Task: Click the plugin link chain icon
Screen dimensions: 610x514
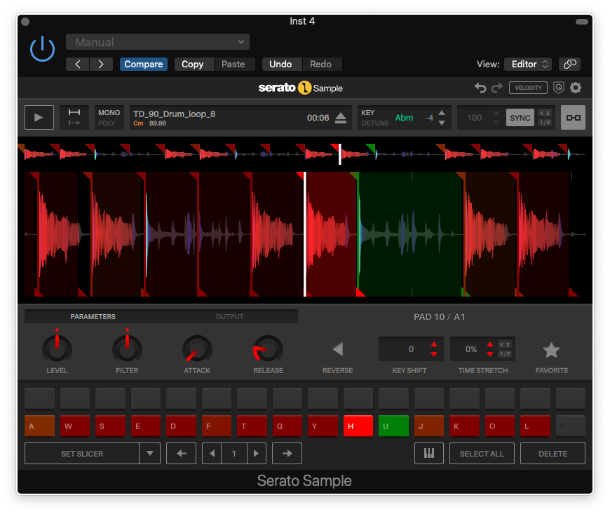Action: click(570, 64)
